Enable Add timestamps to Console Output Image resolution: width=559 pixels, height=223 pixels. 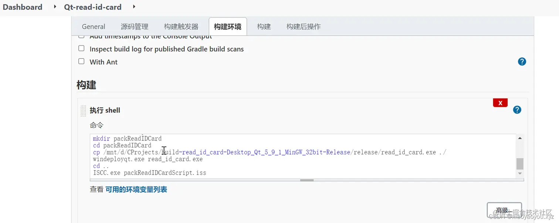(81, 36)
